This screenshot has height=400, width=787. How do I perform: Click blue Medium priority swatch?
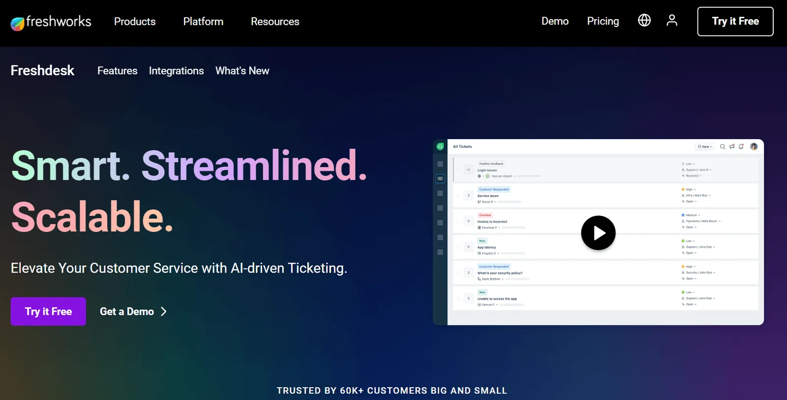pyautogui.click(x=683, y=215)
